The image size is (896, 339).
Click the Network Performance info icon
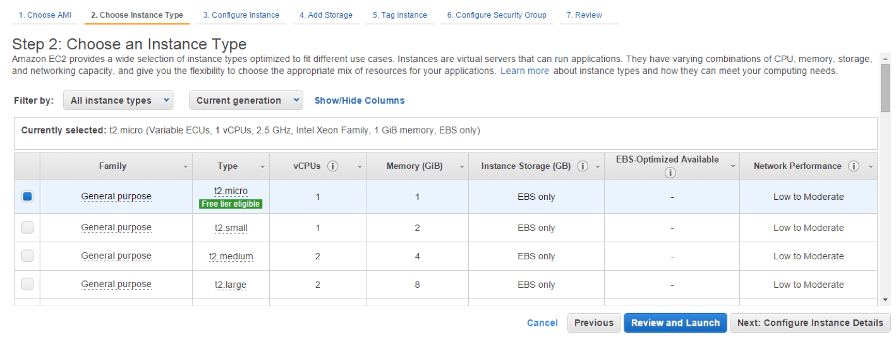[x=854, y=166]
